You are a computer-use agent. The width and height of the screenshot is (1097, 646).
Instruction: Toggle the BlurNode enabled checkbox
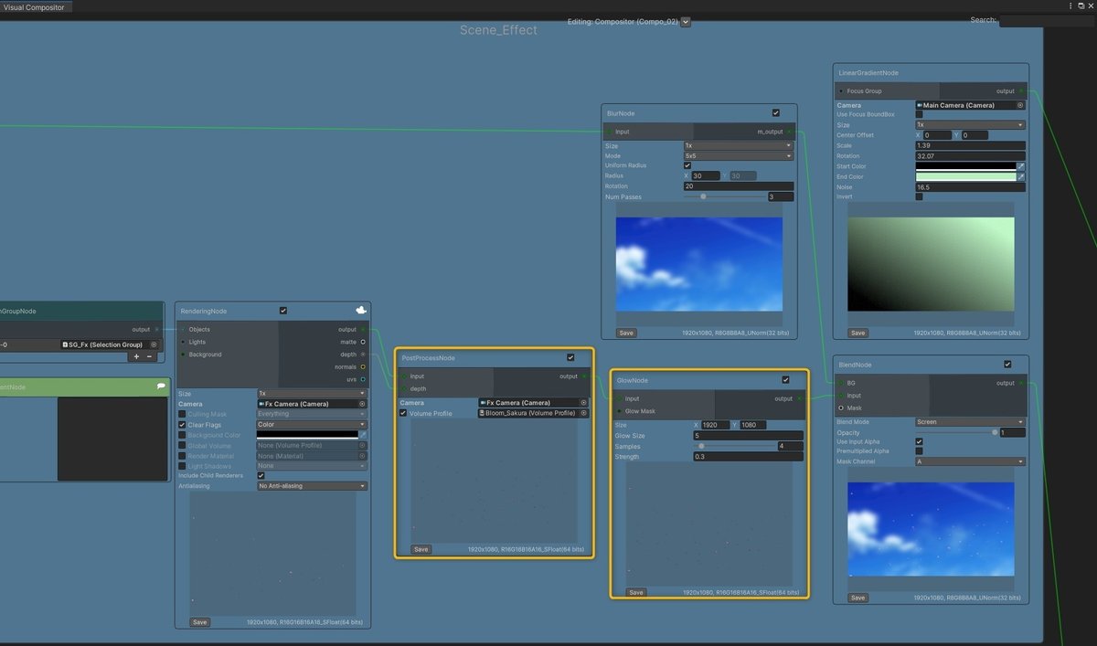[776, 112]
